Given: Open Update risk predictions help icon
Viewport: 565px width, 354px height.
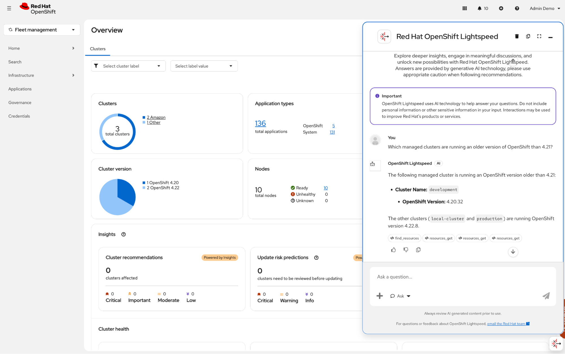Looking at the screenshot, I should pyautogui.click(x=316, y=258).
